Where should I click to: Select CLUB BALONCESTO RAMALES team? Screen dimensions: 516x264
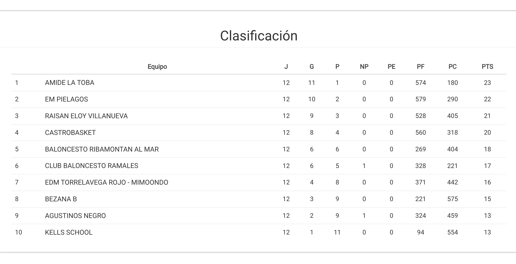[x=92, y=166]
